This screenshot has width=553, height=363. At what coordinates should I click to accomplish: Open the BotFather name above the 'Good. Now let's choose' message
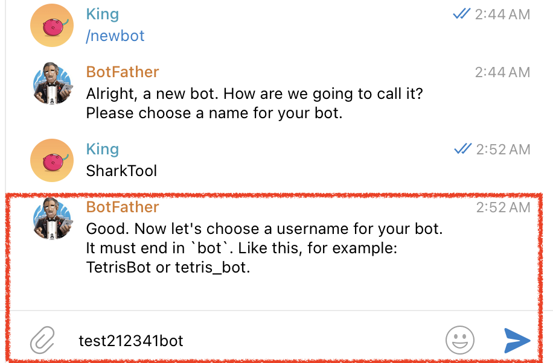pyautogui.click(x=123, y=207)
